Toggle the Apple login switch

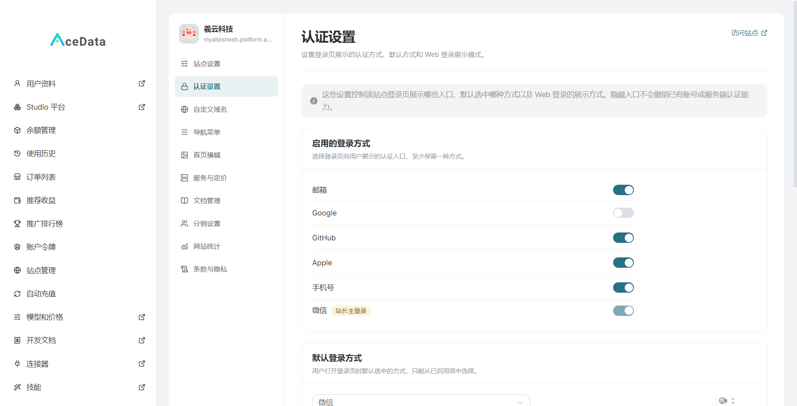click(623, 263)
